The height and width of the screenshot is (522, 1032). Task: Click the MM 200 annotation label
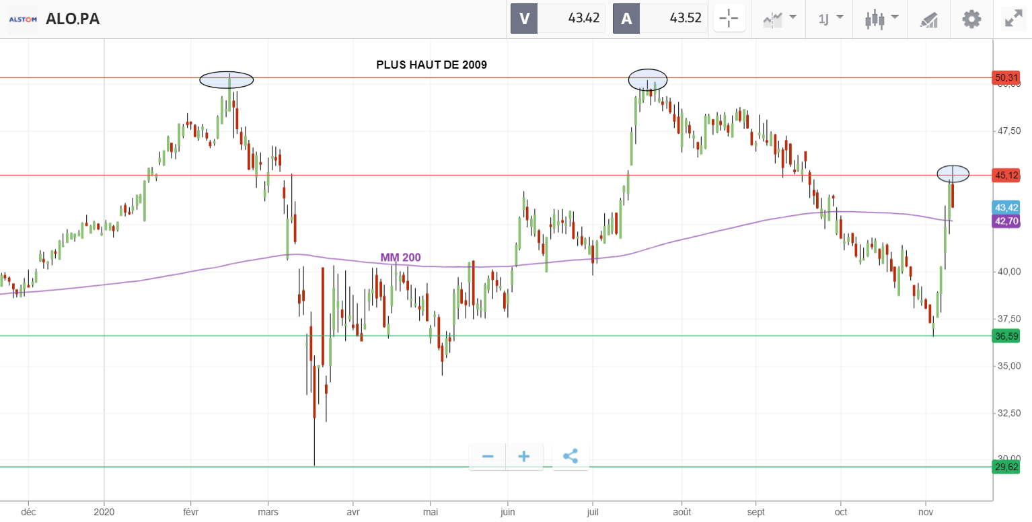(x=401, y=257)
